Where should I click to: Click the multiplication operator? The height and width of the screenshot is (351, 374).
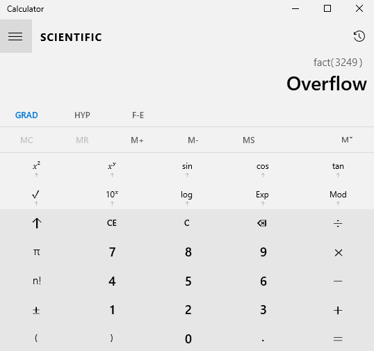(338, 252)
